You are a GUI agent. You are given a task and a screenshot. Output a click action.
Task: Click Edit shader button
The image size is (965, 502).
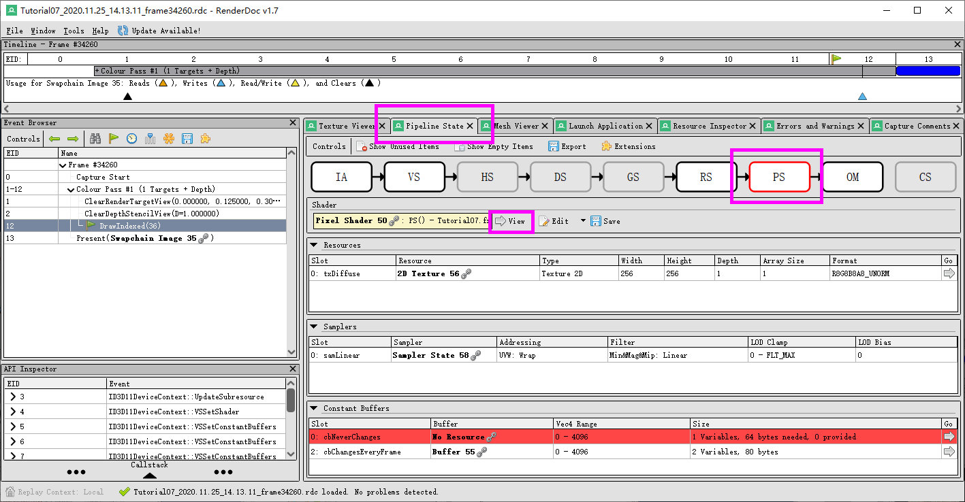pyautogui.click(x=554, y=221)
